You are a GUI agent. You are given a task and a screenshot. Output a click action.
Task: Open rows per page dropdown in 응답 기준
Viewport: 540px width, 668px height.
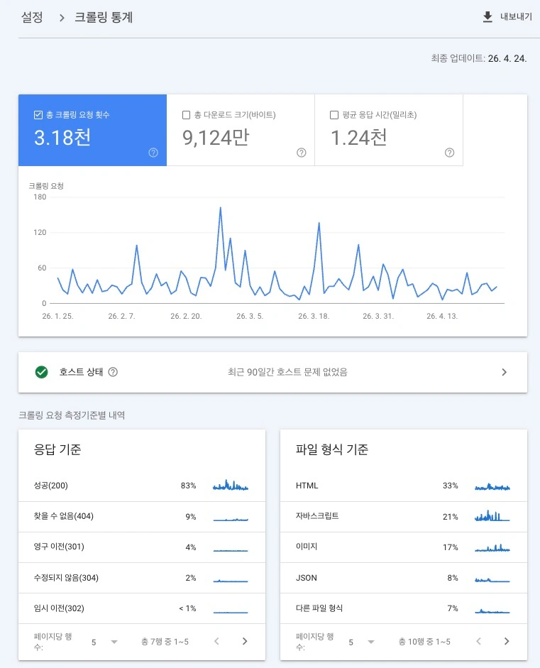[105, 642]
